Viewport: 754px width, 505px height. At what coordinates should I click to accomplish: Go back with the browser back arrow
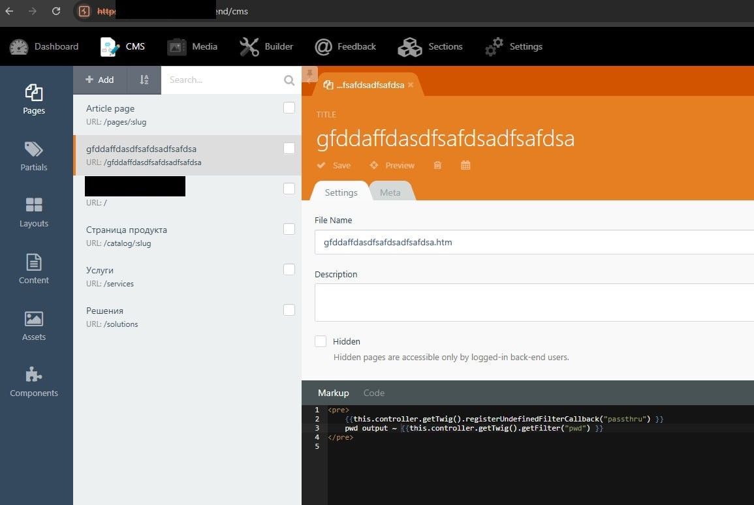9,11
